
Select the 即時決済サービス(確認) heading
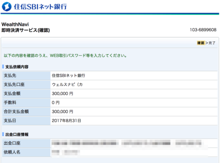(26, 30)
